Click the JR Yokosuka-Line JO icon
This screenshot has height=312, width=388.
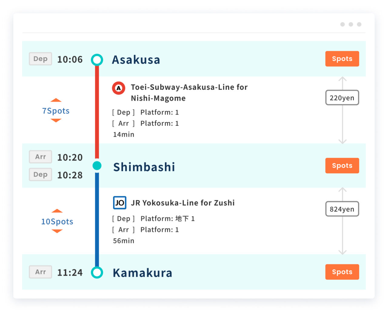(x=119, y=203)
